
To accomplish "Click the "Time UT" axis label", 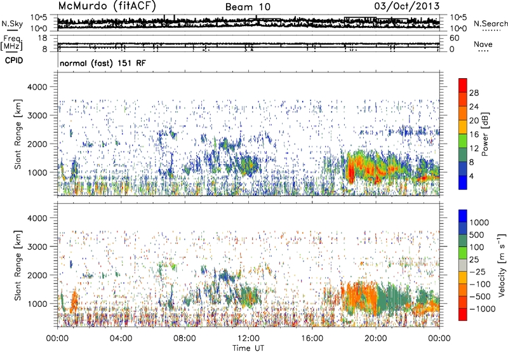I will tap(248, 348).
